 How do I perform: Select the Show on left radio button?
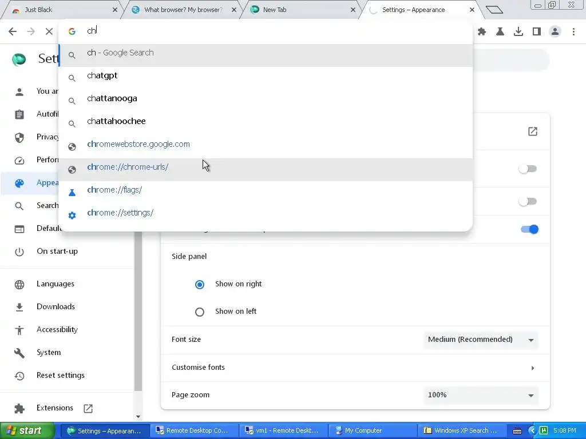200,312
